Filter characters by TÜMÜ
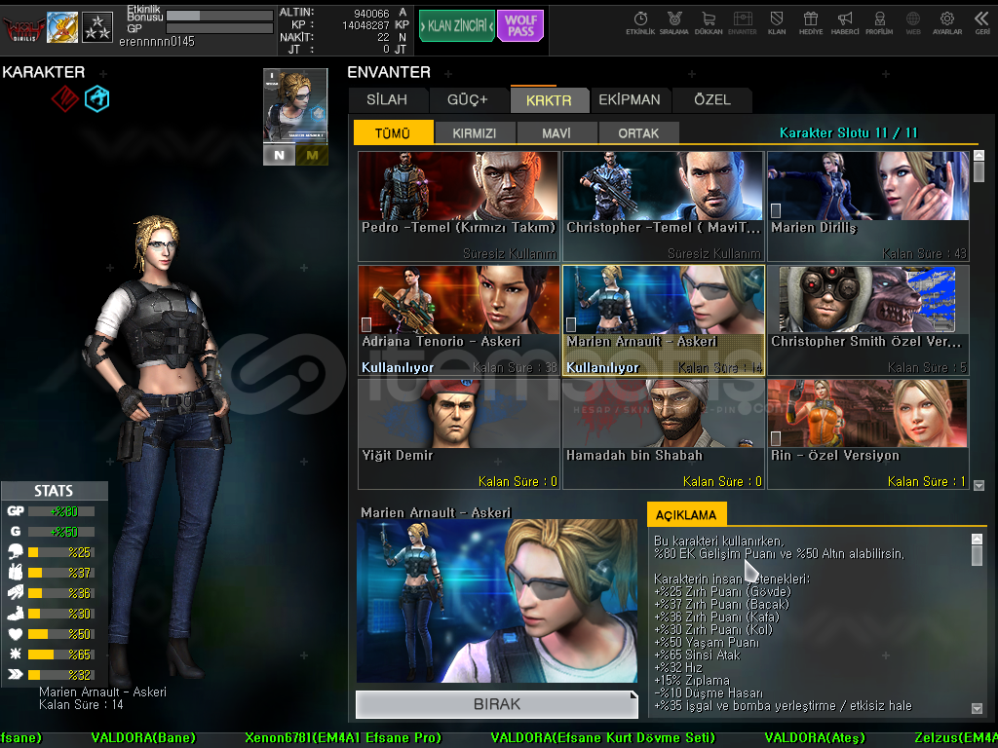Image resolution: width=998 pixels, height=748 pixels. [x=394, y=132]
